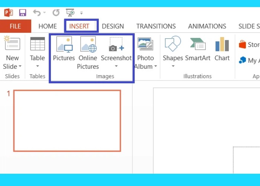Expand the Screenshot dropdown
The height and width of the screenshot is (186, 260).
[x=116, y=67]
